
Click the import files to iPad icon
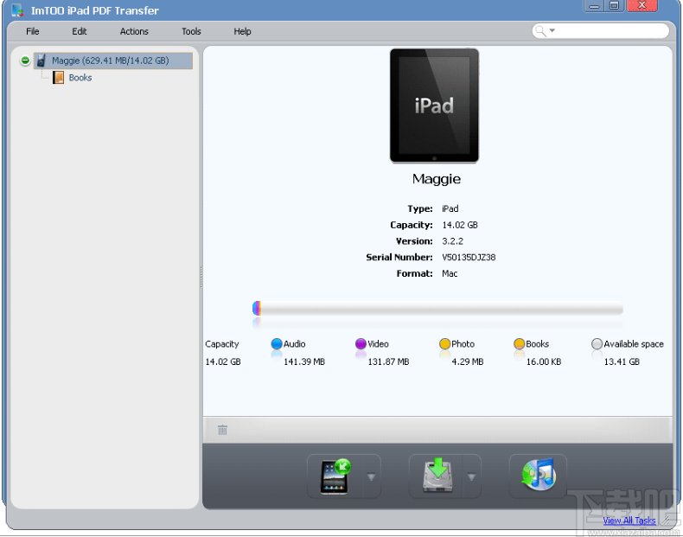335,476
